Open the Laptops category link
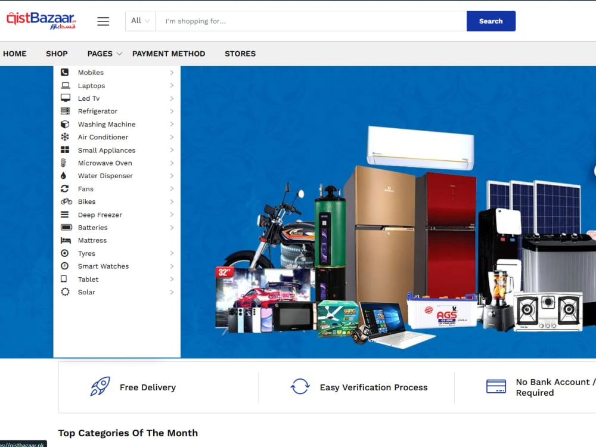The width and height of the screenshot is (596, 447). point(91,86)
